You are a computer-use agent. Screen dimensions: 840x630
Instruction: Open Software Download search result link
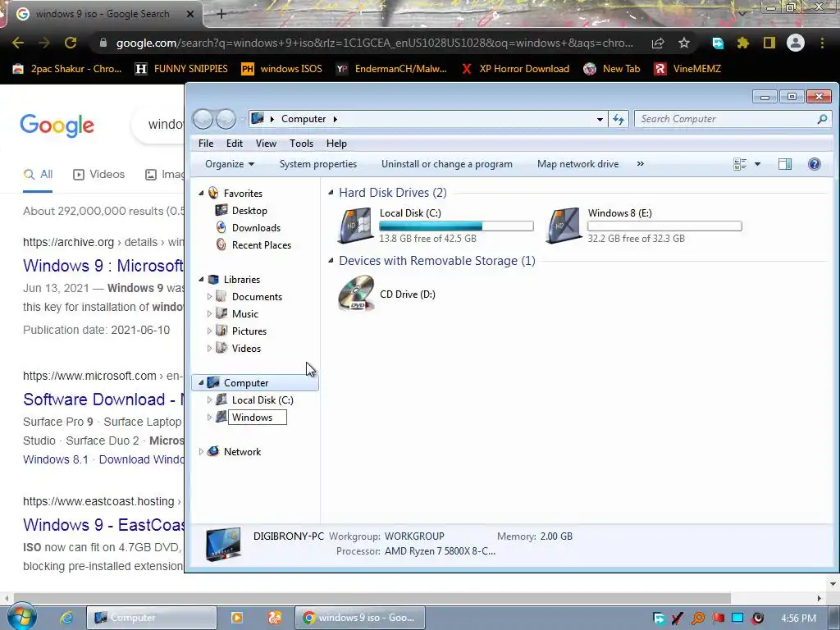tap(103, 399)
